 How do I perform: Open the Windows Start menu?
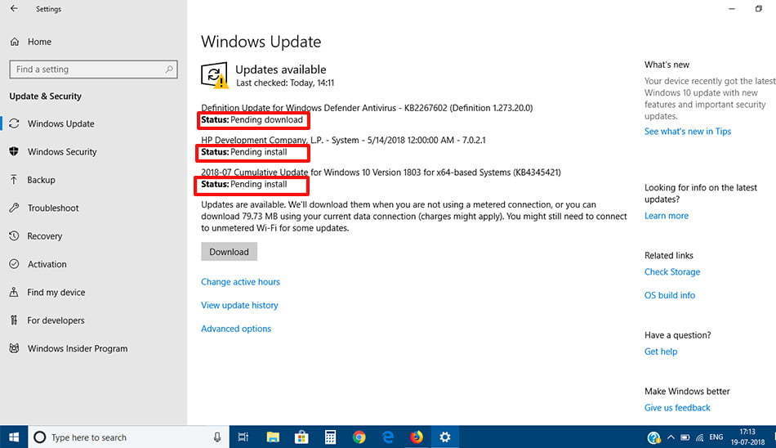(14, 437)
